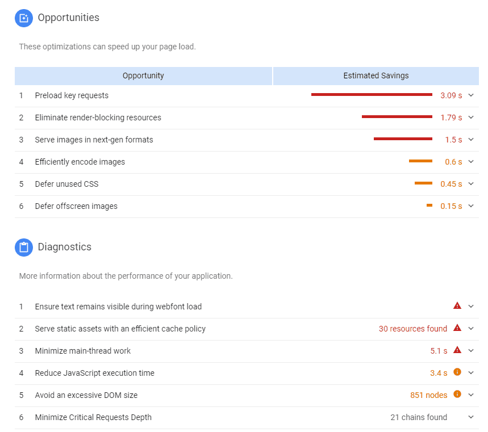Click the red 3.09 s savings bar

pyautogui.click(x=372, y=95)
